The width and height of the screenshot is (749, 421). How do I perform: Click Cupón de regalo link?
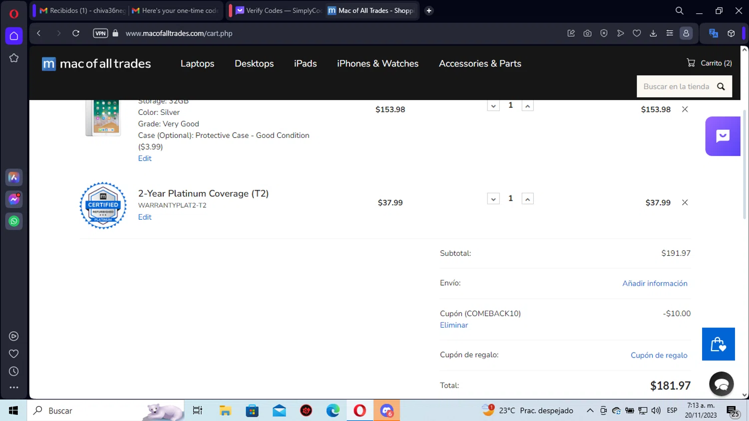point(659,355)
